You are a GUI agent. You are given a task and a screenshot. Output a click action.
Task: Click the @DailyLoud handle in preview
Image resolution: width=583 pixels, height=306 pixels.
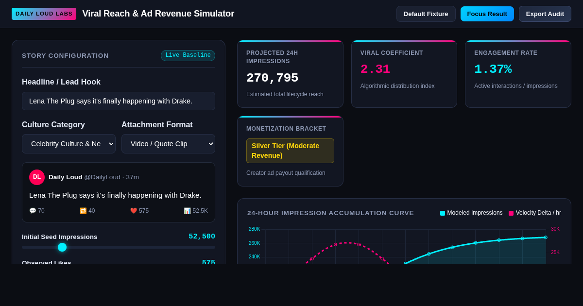click(102, 177)
